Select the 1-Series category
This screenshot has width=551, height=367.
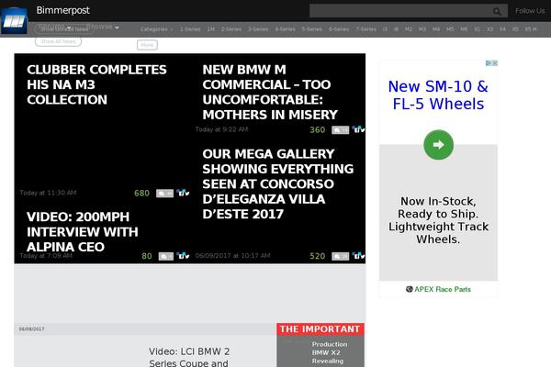tap(190, 29)
